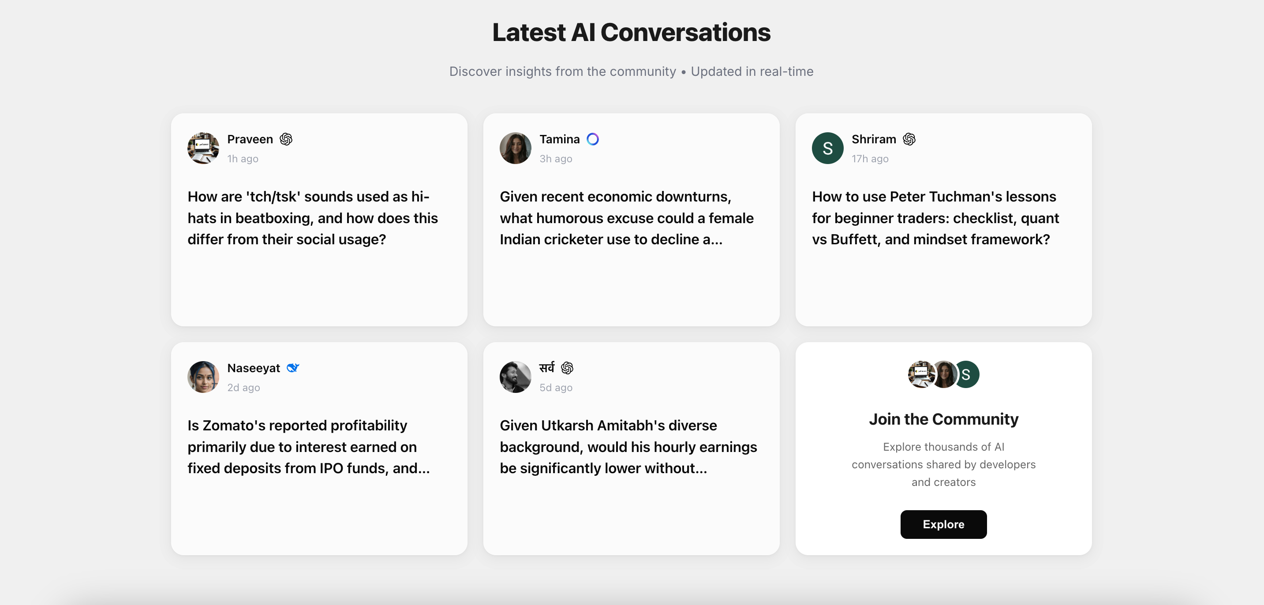The height and width of the screenshot is (605, 1264).
Task: Open the Utkarsh Amitabh earnings conversation
Action: click(628, 447)
